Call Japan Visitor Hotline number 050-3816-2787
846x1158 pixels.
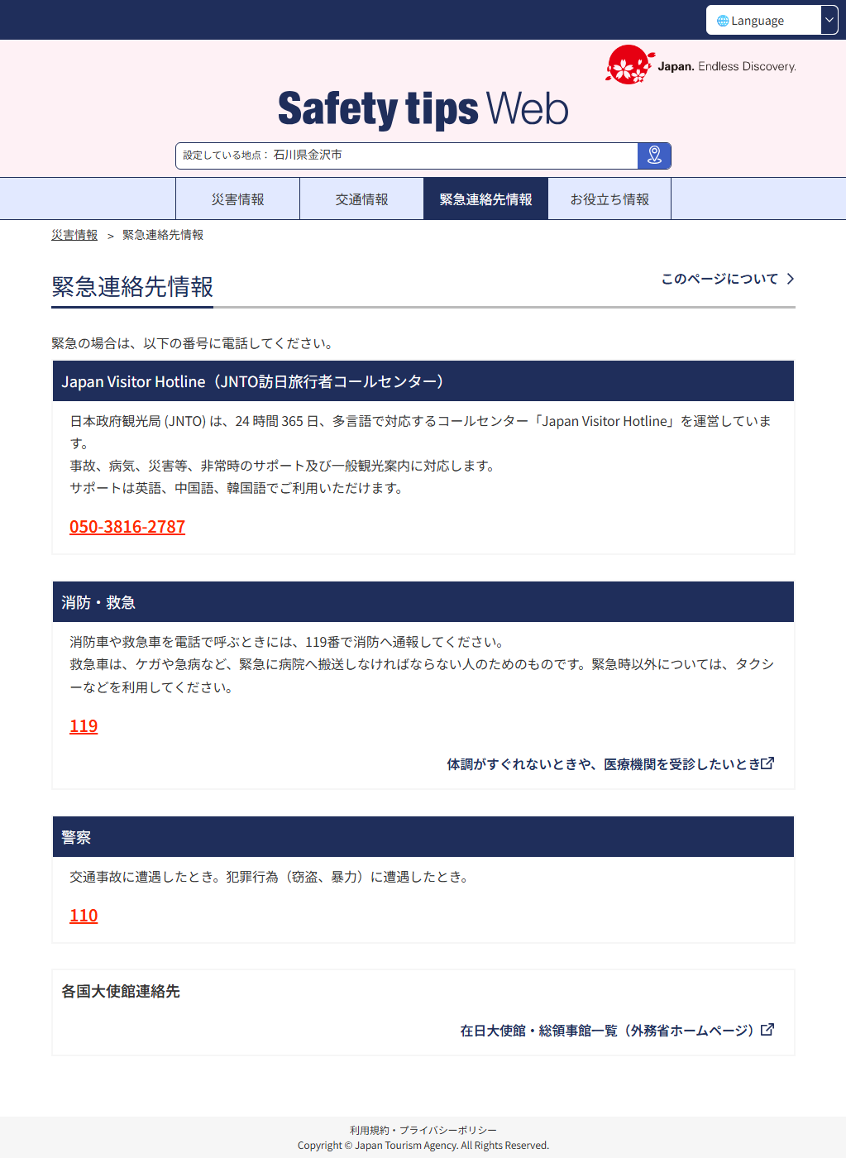(x=127, y=527)
